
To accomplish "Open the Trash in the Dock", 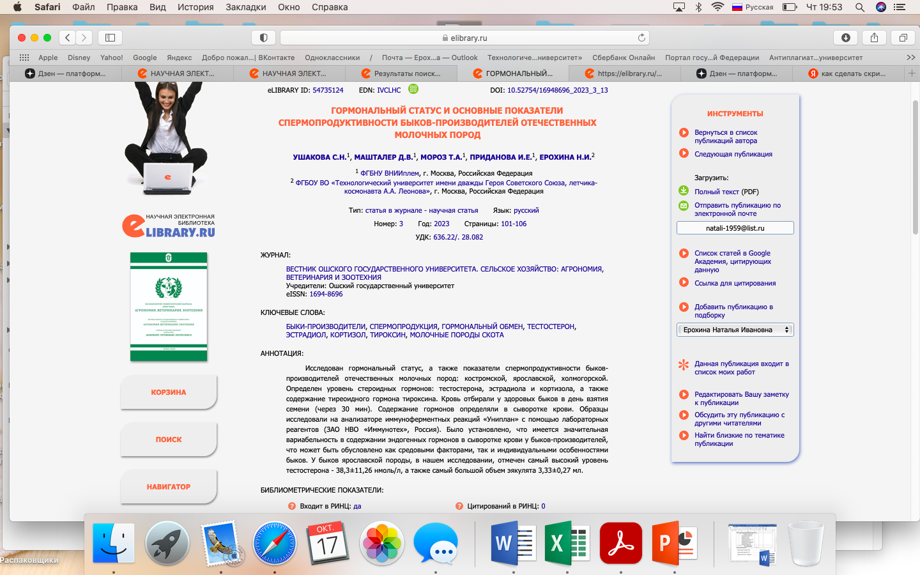I will pos(806,543).
